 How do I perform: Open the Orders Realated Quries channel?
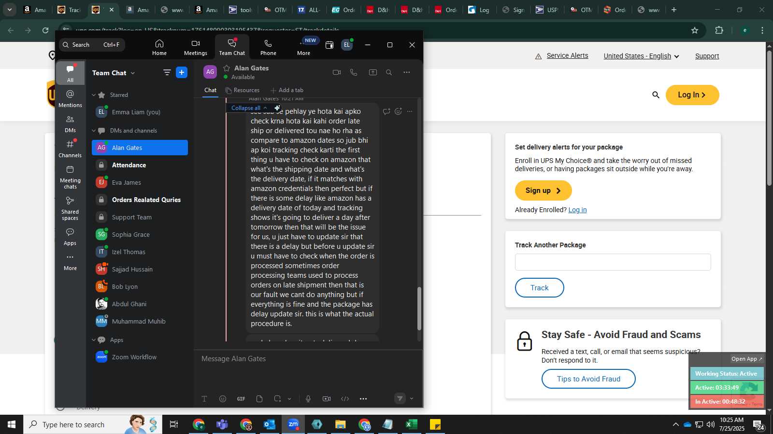point(140,200)
